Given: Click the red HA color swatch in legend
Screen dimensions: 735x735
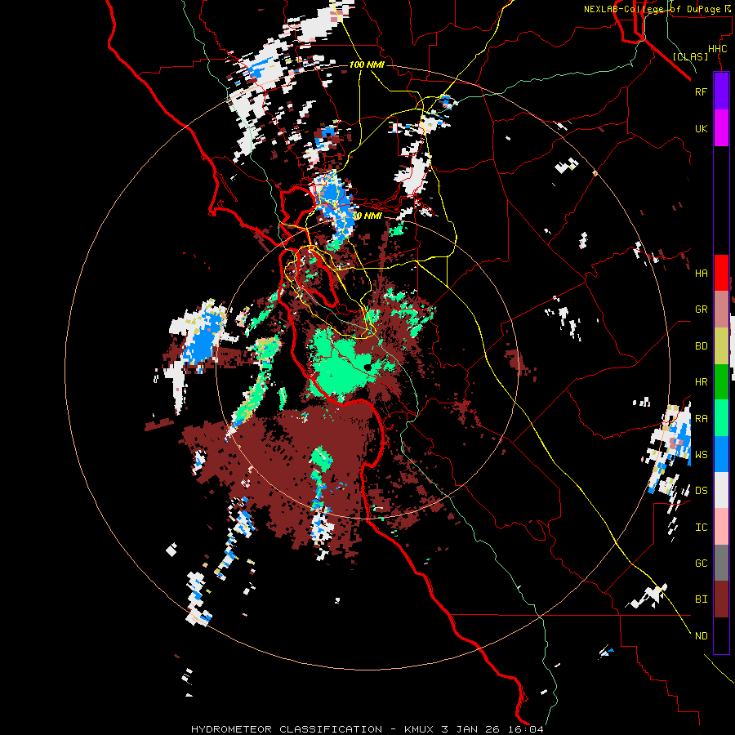Looking at the screenshot, I should pos(721,273).
